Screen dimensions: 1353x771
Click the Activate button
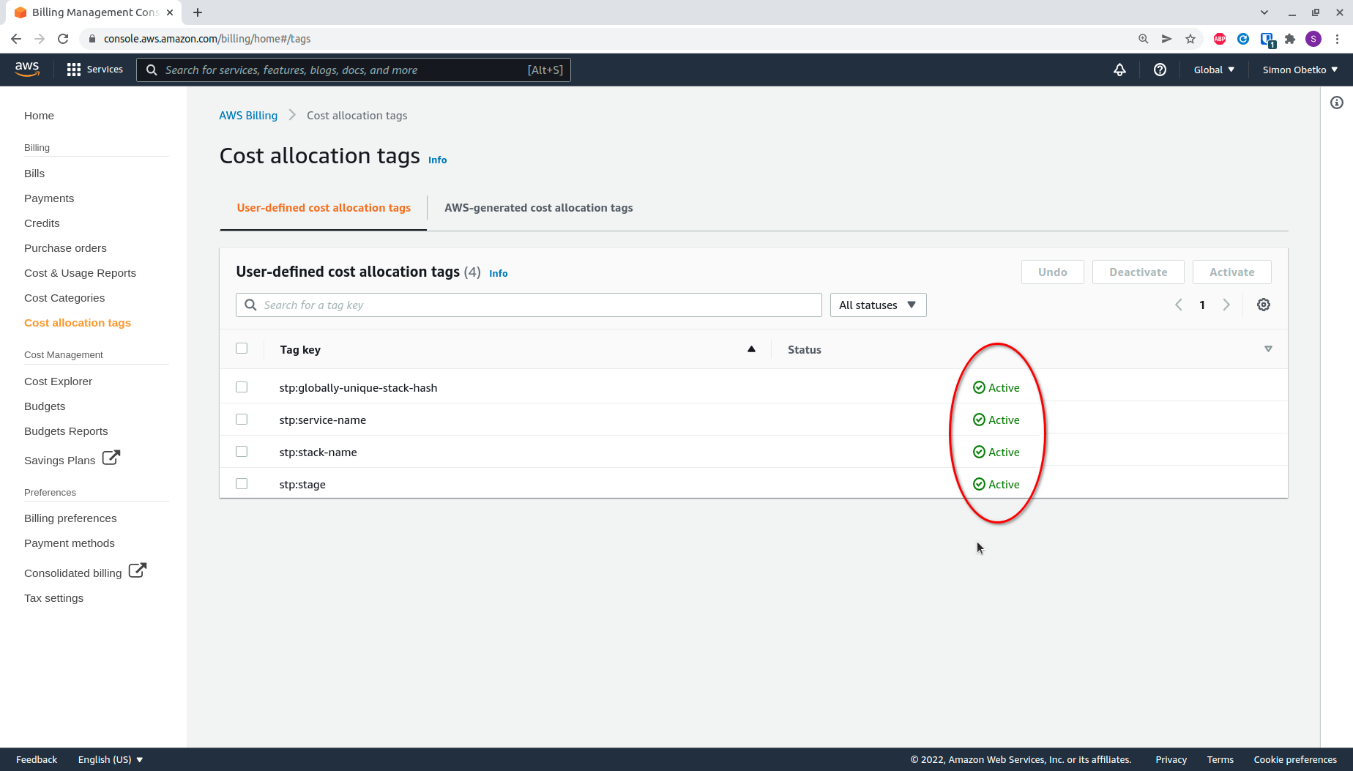click(1231, 272)
